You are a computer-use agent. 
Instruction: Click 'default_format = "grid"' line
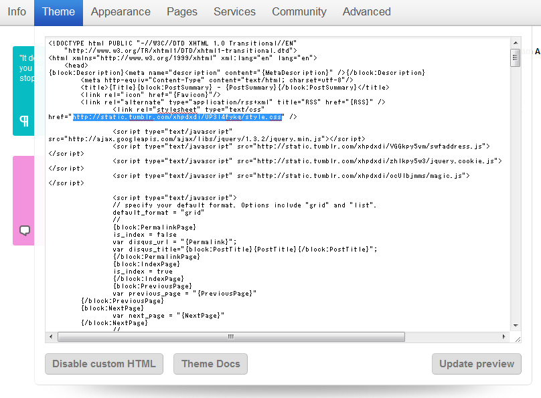click(159, 213)
